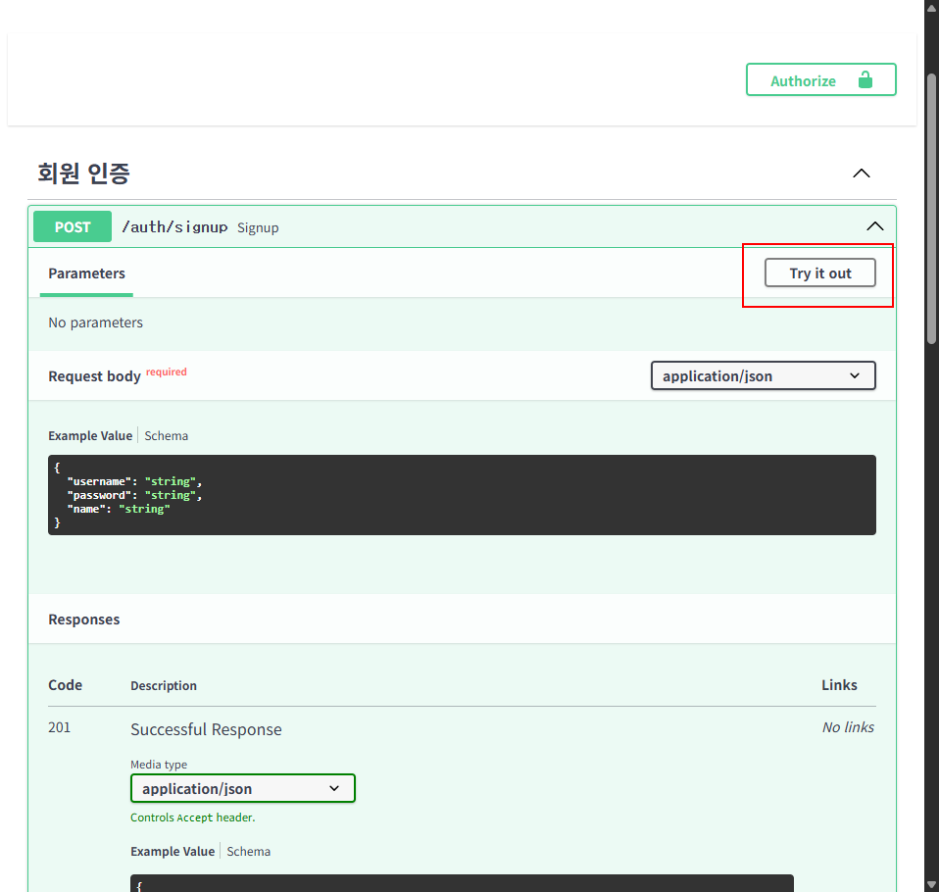Click the Signup summary text
This screenshot has width=939, height=892.
click(258, 227)
